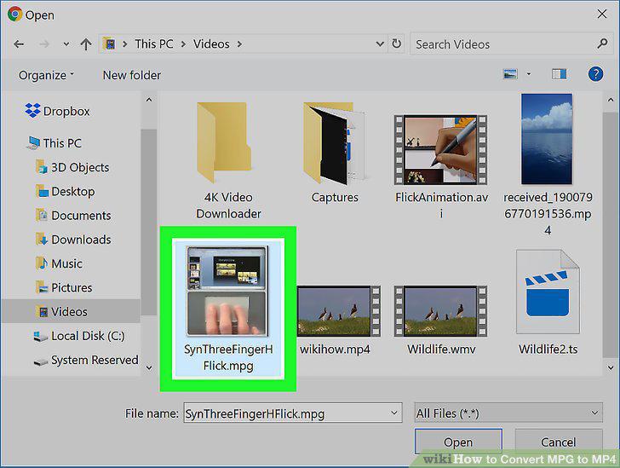
Task: Open 3D Objects in the sidebar
Action: pyautogui.click(x=72, y=167)
